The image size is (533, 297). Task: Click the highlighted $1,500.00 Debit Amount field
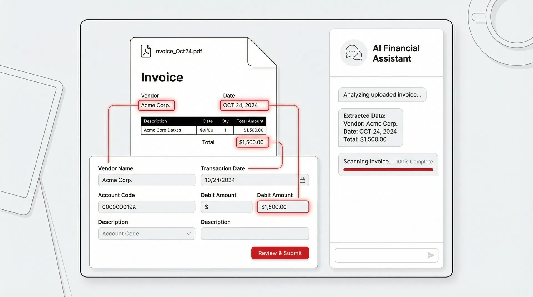click(283, 207)
